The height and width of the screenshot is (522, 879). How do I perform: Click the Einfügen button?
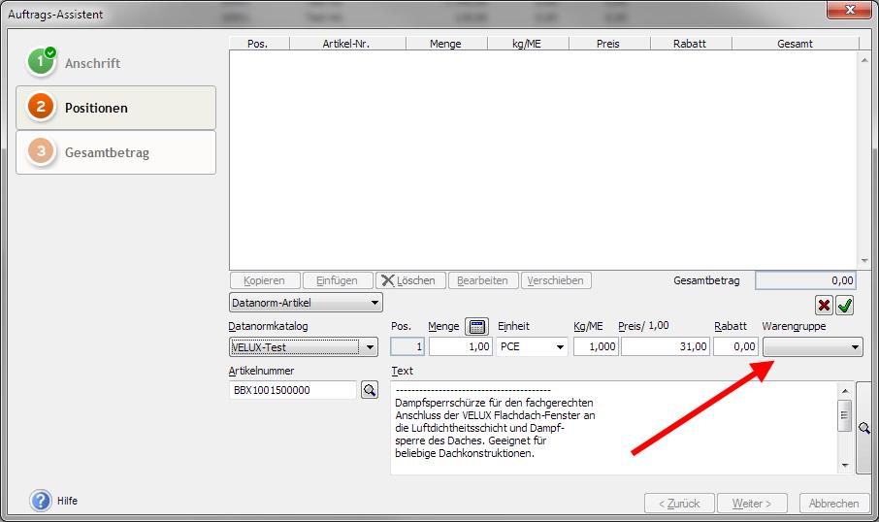click(338, 280)
